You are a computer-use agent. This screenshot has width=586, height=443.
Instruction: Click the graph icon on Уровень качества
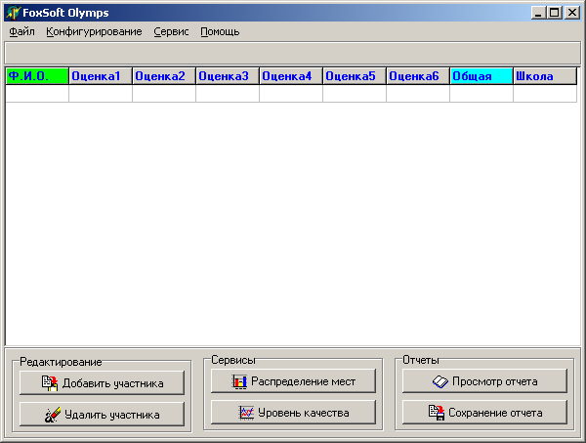tap(246, 413)
